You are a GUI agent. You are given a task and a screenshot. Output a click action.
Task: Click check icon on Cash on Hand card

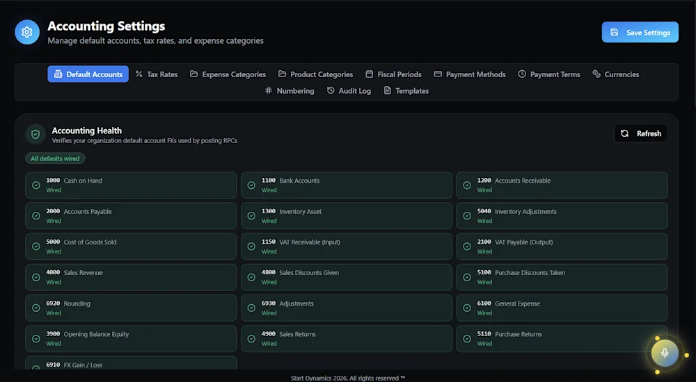pos(36,185)
